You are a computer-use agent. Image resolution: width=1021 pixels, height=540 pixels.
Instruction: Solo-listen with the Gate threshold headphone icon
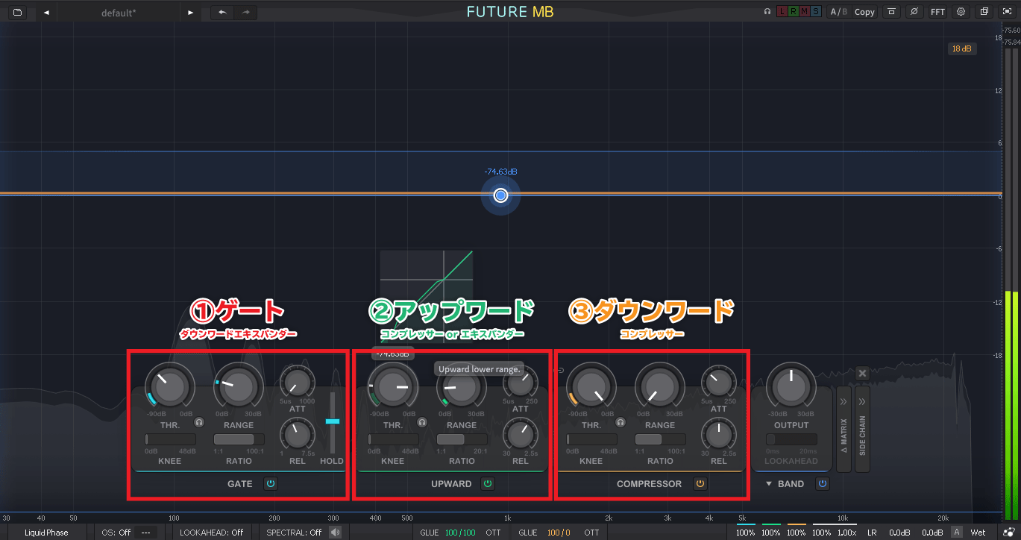199,422
